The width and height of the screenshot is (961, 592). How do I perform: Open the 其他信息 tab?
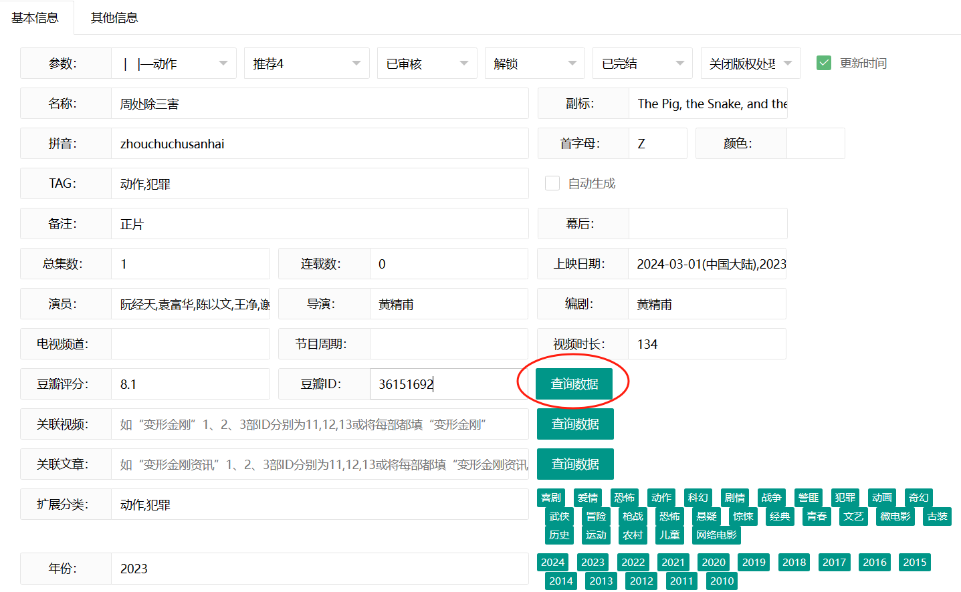[114, 17]
